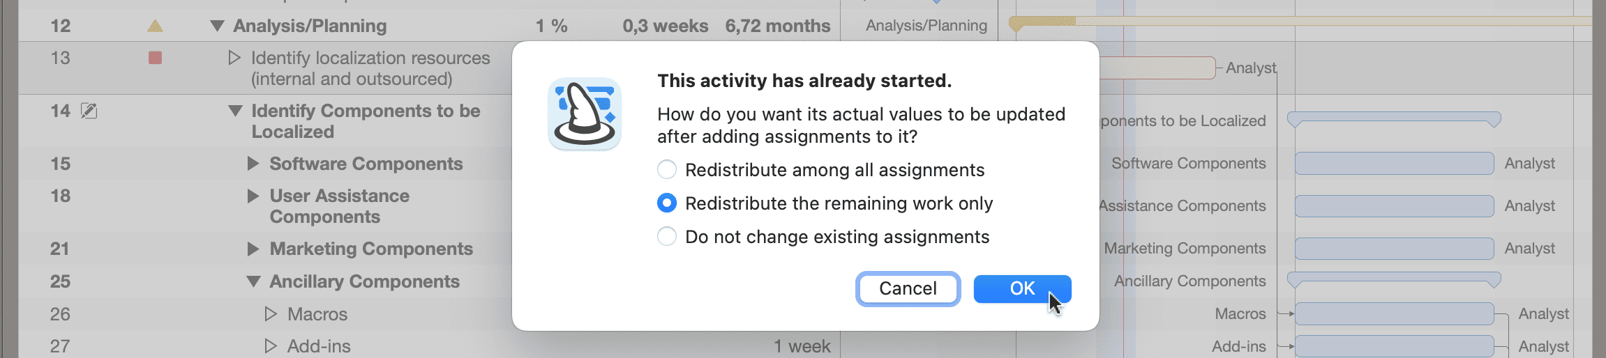
Task: Confirm dialog with OK button
Action: pyautogui.click(x=1022, y=289)
